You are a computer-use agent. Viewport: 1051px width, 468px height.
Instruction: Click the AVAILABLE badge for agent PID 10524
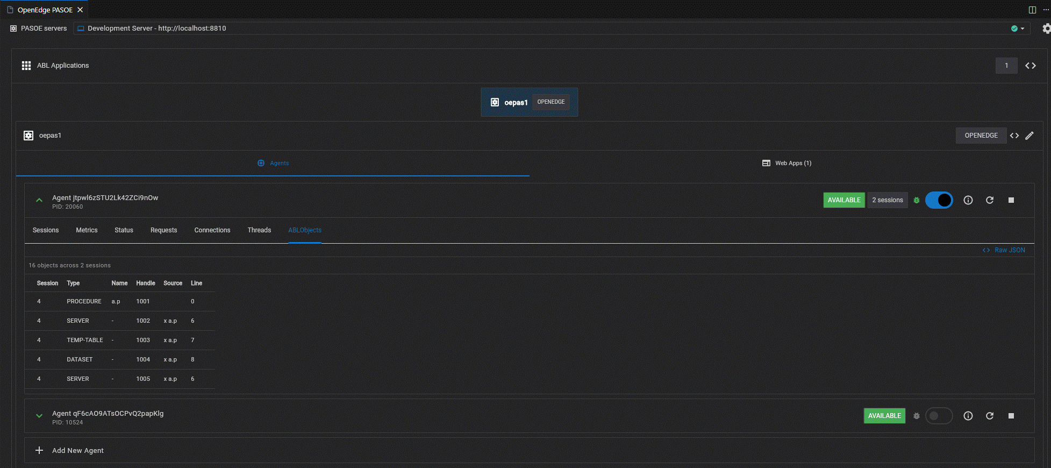pyautogui.click(x=884, y=416)
